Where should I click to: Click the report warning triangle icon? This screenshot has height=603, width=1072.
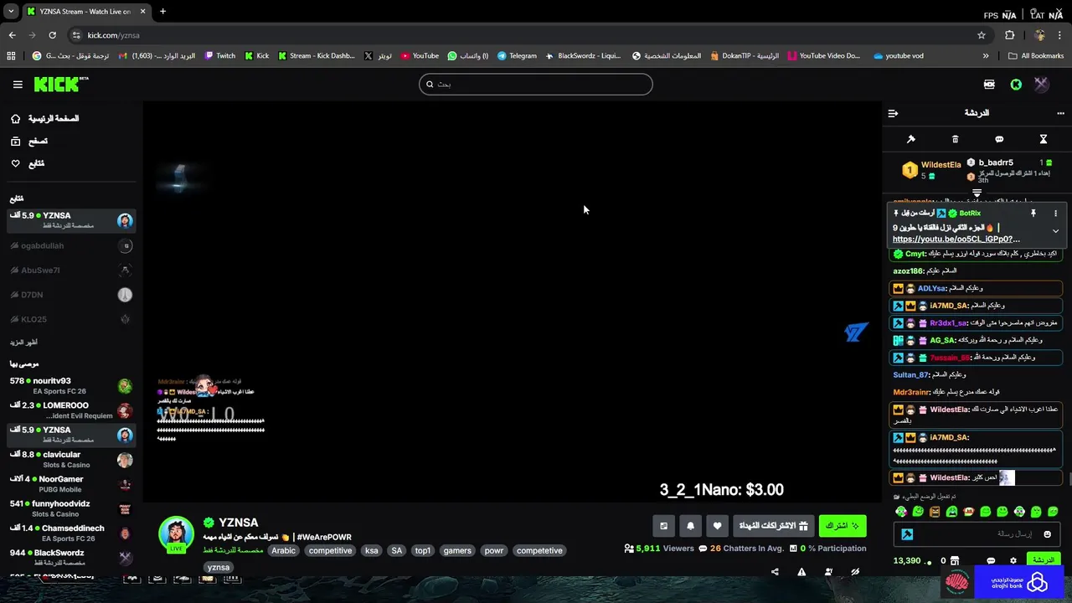[x=801, y=572]
